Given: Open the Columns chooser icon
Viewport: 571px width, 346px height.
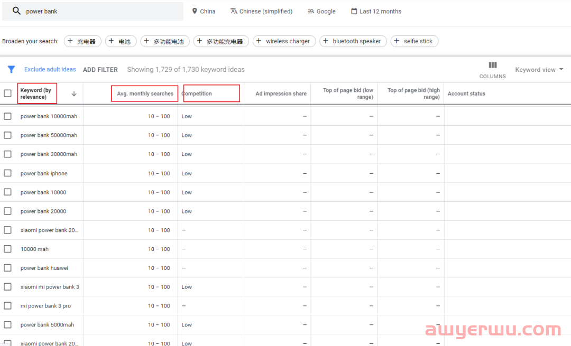Looking at the screenshot, I should (x=492, y=65).
